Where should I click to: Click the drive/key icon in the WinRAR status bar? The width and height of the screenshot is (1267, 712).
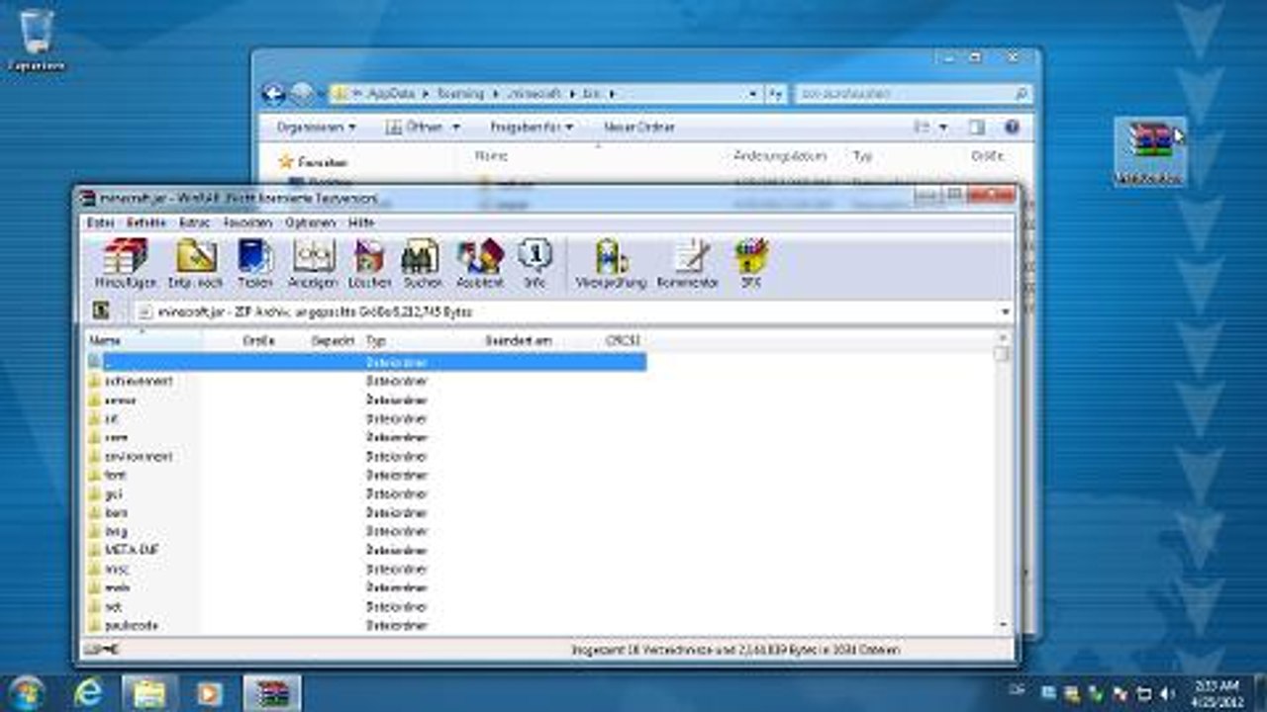(x=101, y=650)
